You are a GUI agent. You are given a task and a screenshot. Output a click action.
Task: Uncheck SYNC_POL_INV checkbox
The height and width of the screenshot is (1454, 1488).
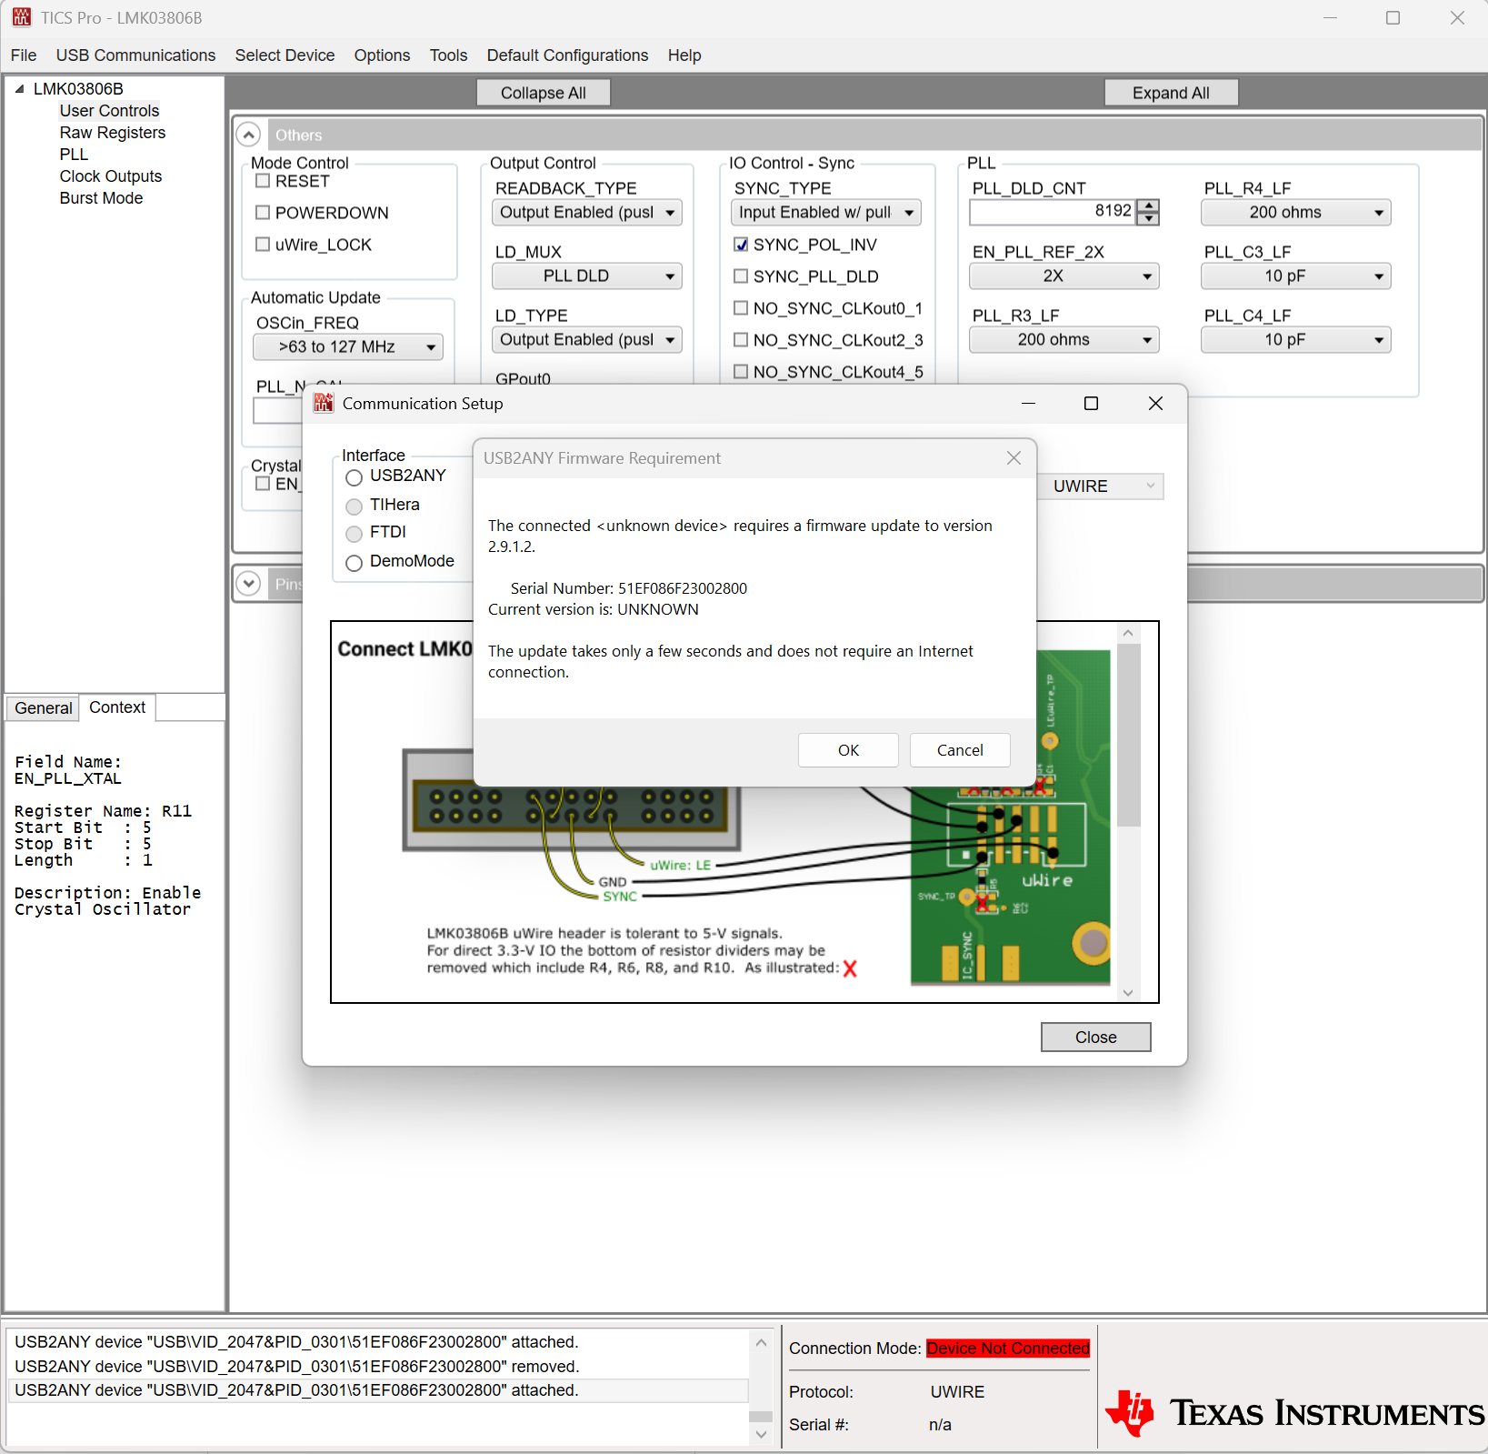tap(741, 245)
